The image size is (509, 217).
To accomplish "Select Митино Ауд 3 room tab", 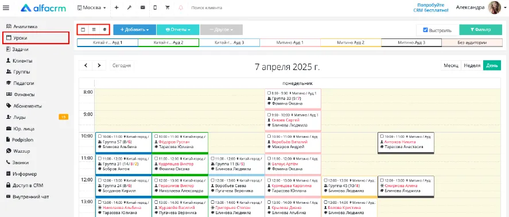I will pos(411,42).
